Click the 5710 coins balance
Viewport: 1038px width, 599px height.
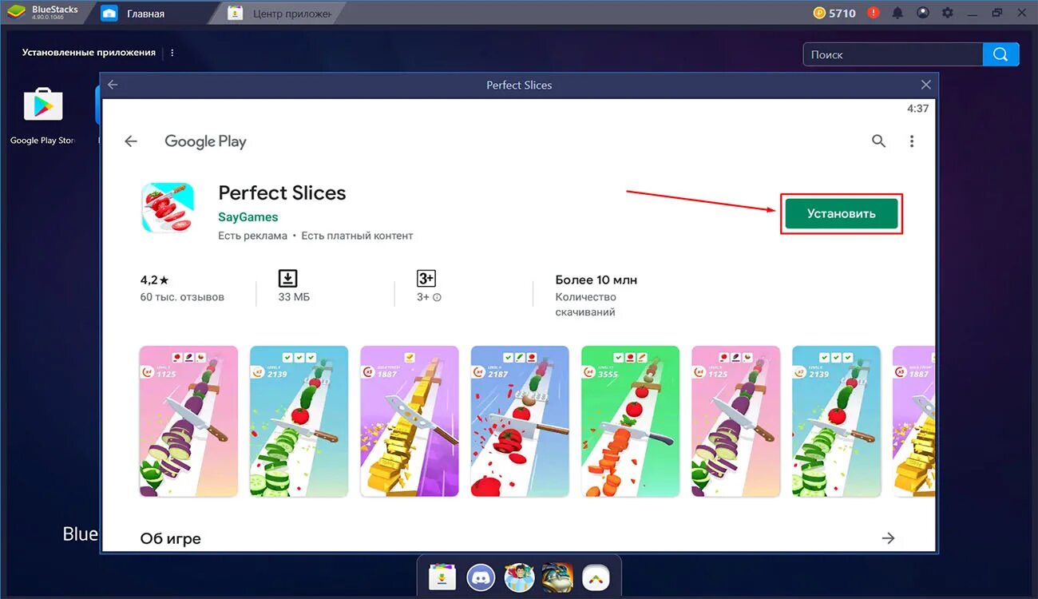[x=834, y=13]
